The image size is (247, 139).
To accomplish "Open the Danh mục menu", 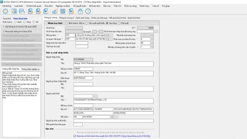I will point(144,6).
